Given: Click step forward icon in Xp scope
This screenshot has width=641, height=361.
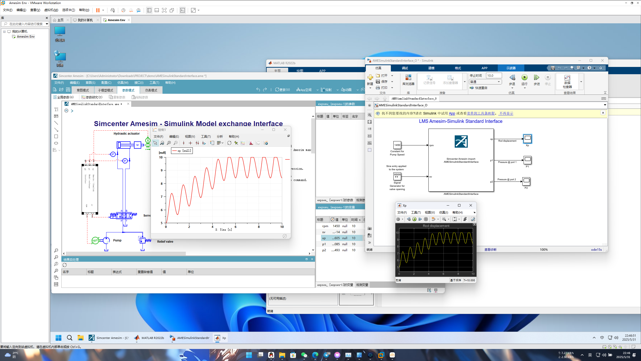Looking at the screenshot, I should click(420, 219).
